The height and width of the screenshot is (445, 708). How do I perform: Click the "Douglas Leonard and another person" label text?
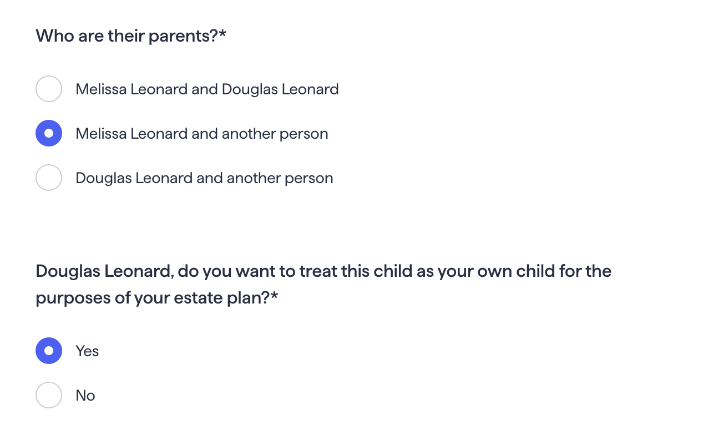(204, 178)
